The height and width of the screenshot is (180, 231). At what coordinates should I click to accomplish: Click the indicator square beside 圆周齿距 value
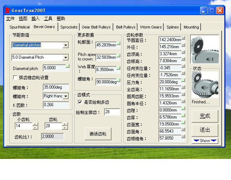183,94
